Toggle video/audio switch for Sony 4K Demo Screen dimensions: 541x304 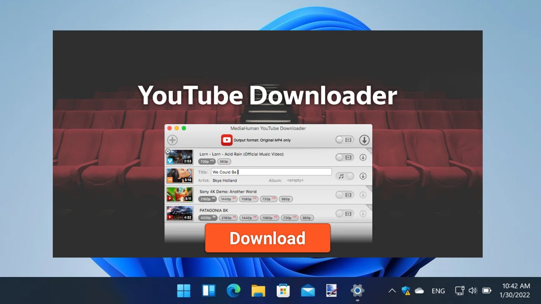344,195
